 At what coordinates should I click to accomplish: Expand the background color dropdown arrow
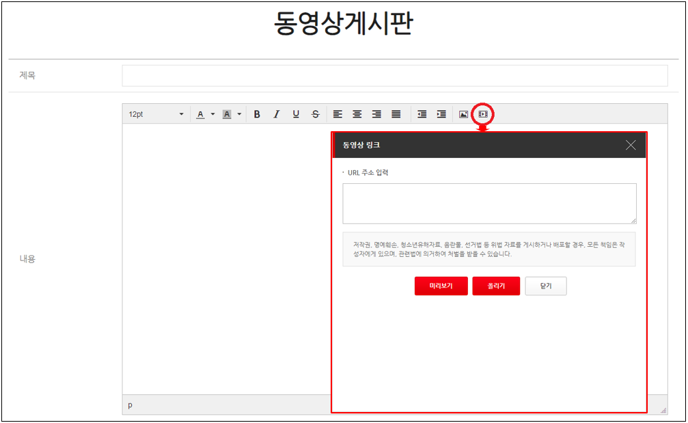click(x=239, y=114)
